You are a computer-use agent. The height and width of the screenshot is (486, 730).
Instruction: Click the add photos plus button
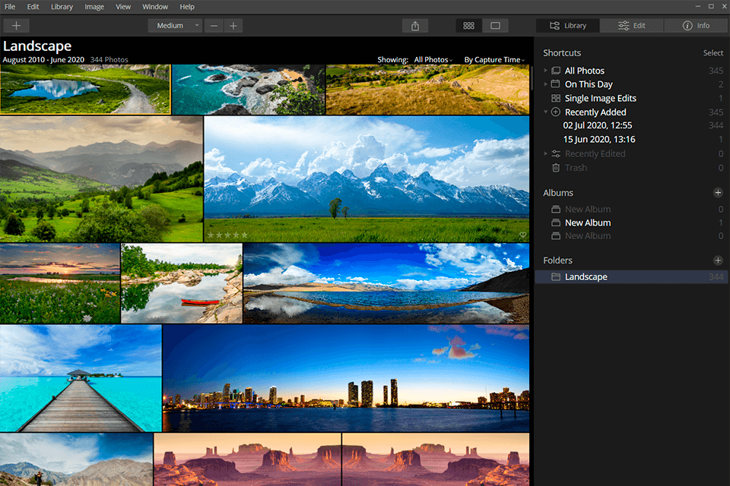[x=16, y=26]
